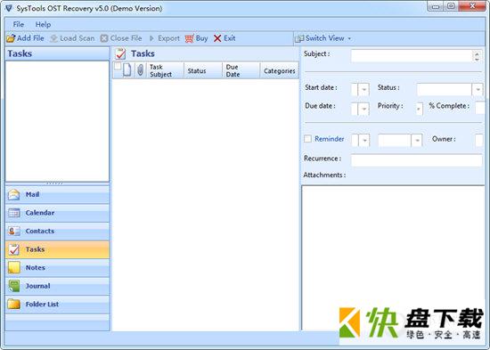
Task: Sort by the Categories column header
Action: pos(280,70)
